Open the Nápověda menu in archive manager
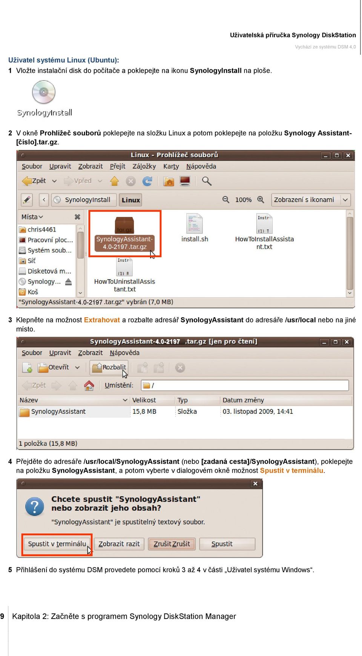 click(124, 353)
